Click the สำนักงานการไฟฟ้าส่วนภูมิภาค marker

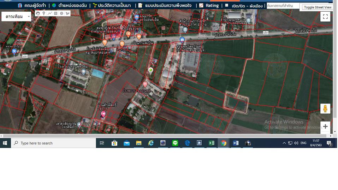185,30
